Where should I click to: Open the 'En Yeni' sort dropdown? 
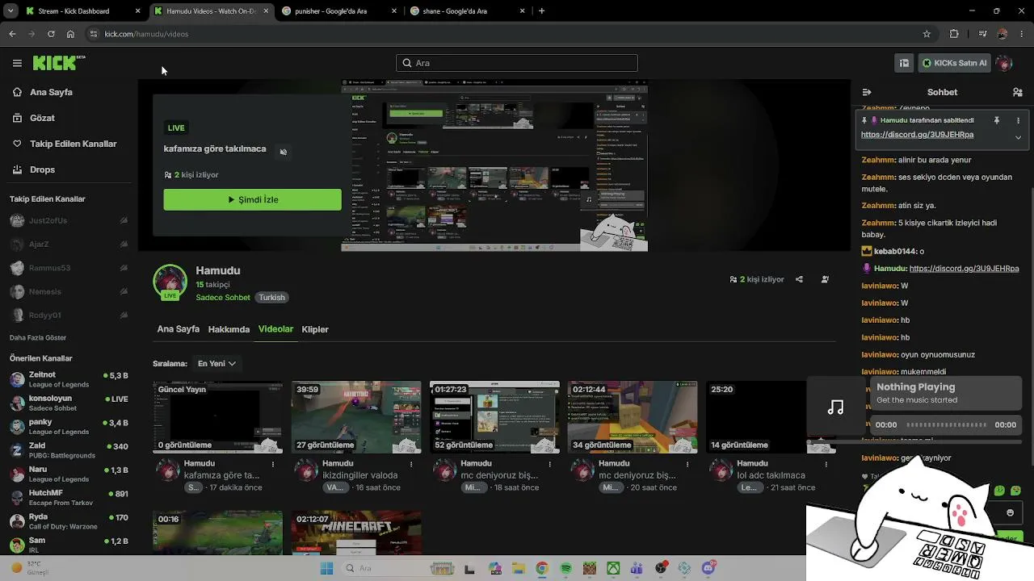(x=216, y=364)
